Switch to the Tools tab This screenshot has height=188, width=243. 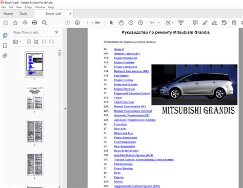tap(23, 14)
